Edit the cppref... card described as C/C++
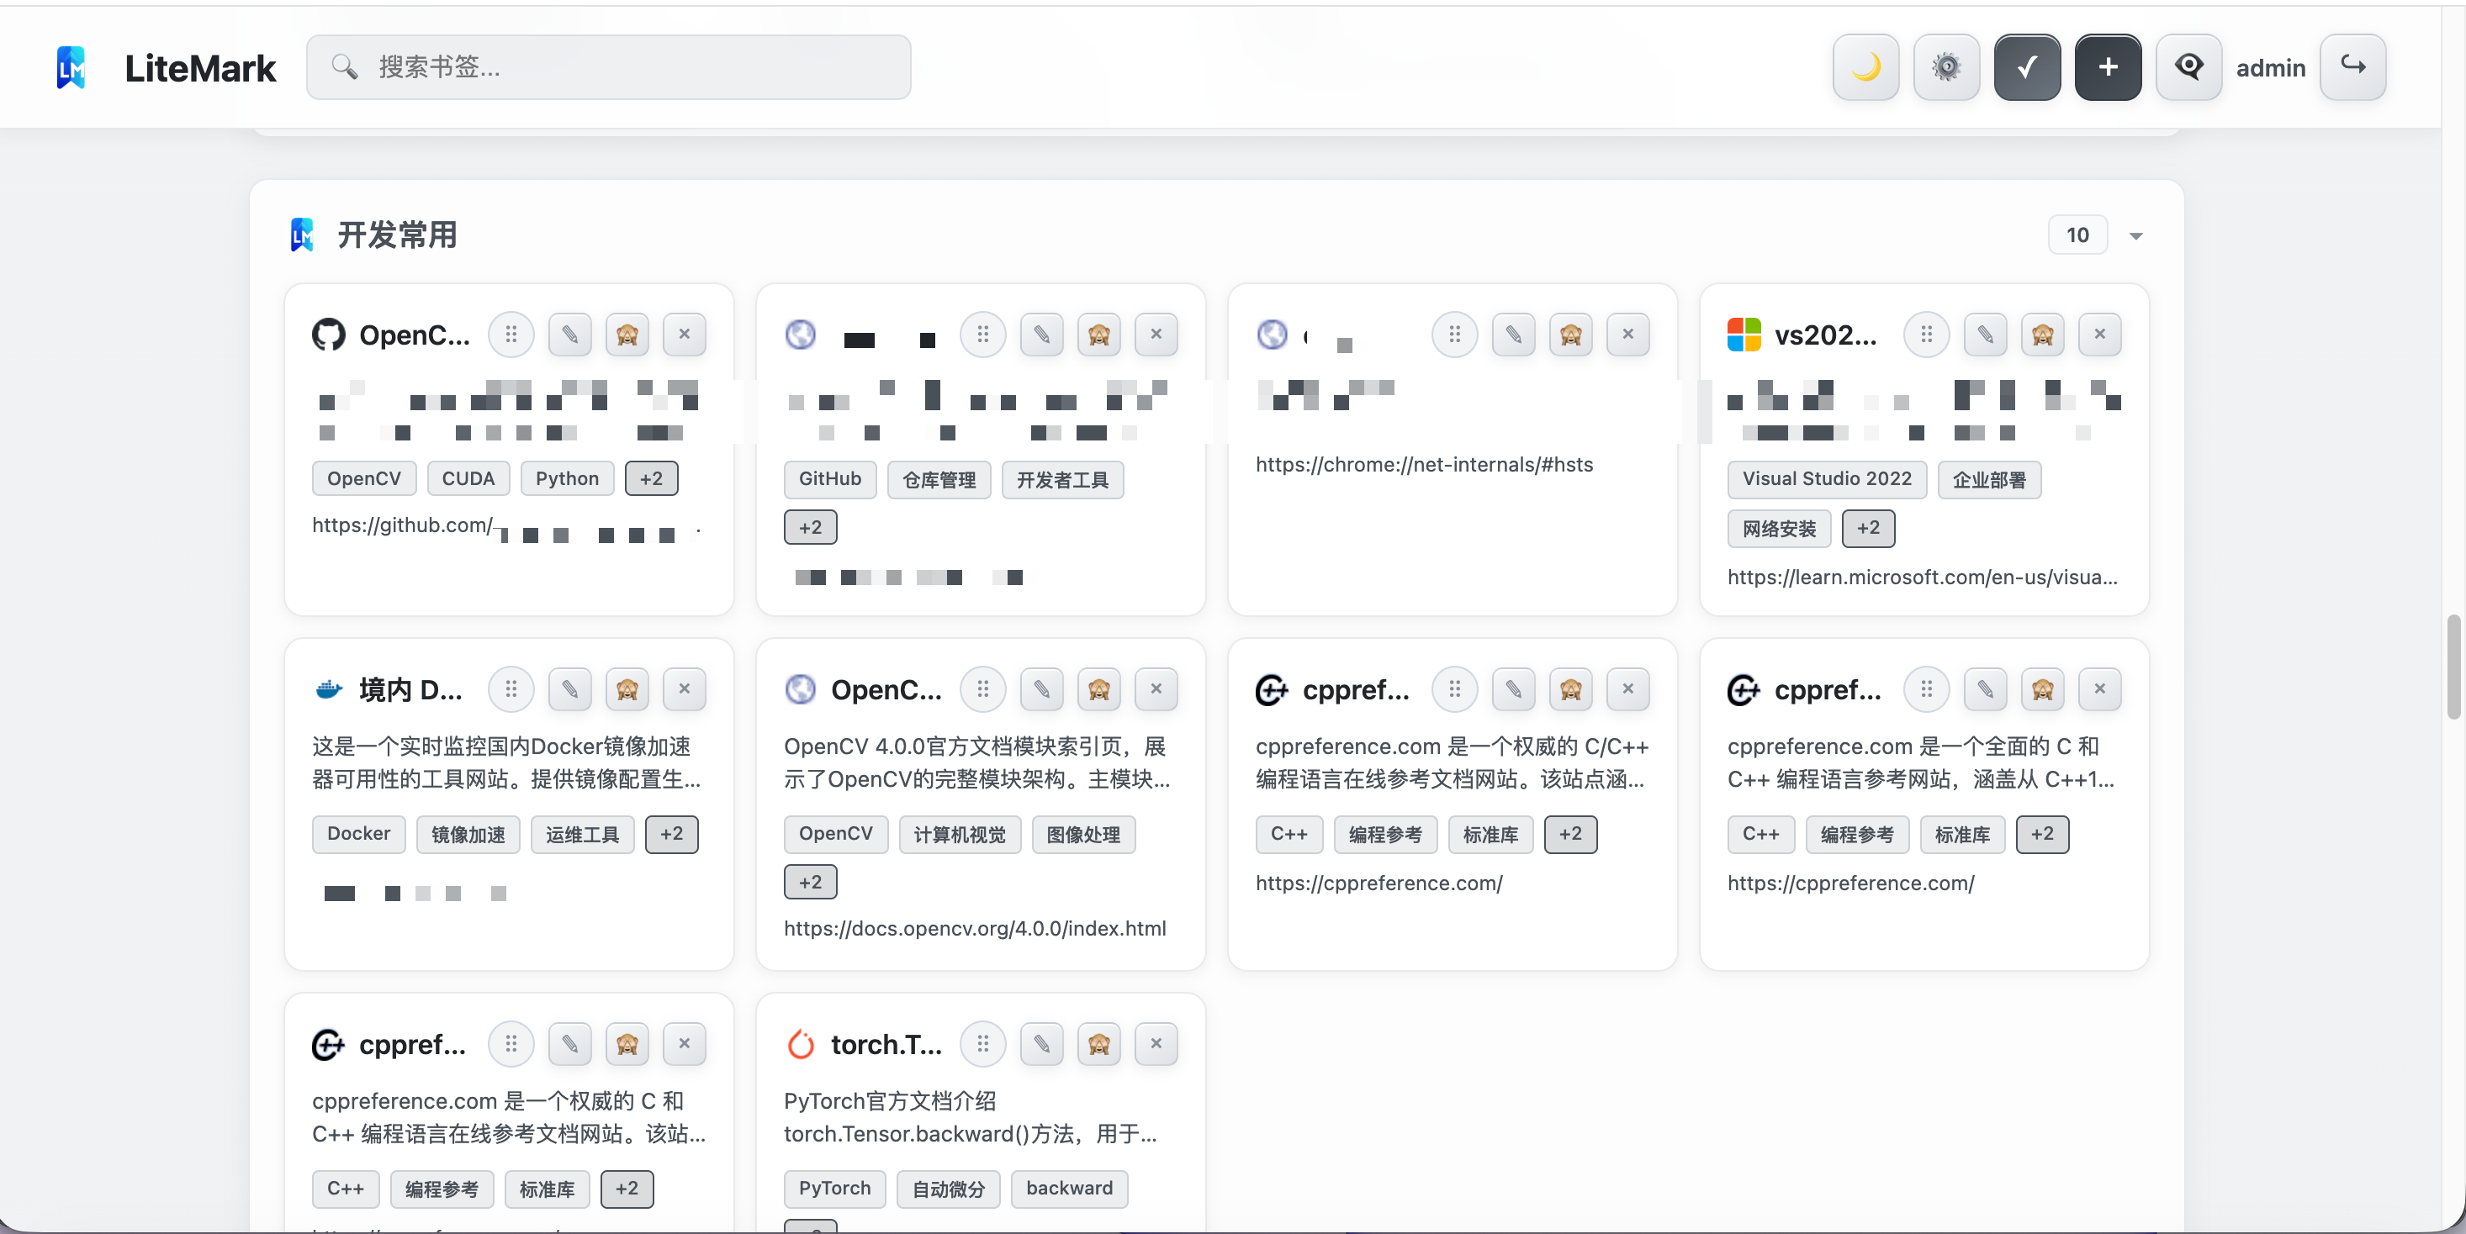2466x1234 pixels. (1513, 689)
